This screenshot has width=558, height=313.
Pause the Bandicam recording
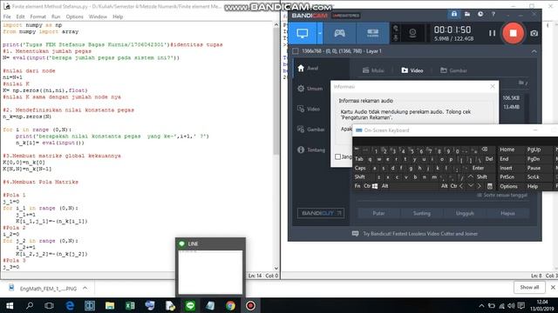click(492, 33)
